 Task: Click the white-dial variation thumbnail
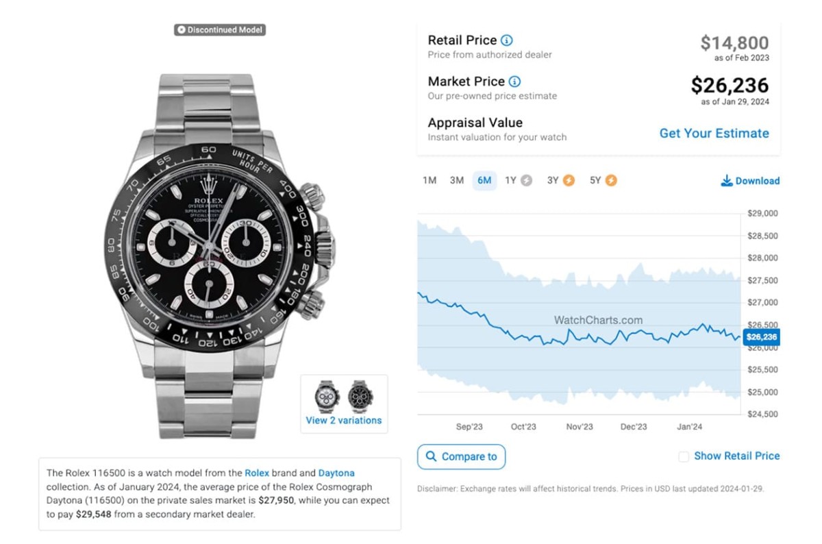coord(327,396)
